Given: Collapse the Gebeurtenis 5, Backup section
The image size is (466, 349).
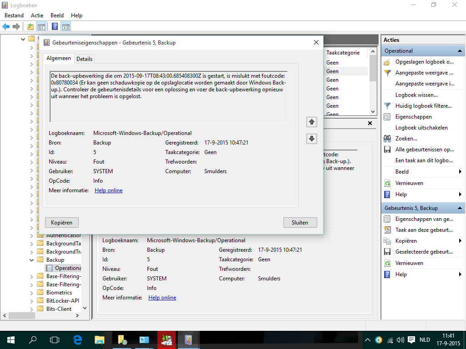Looking at the screenshot, I should click(x=460, y=208).
